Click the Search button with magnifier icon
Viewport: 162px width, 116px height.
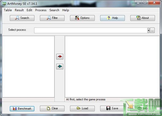click(22, 18)
